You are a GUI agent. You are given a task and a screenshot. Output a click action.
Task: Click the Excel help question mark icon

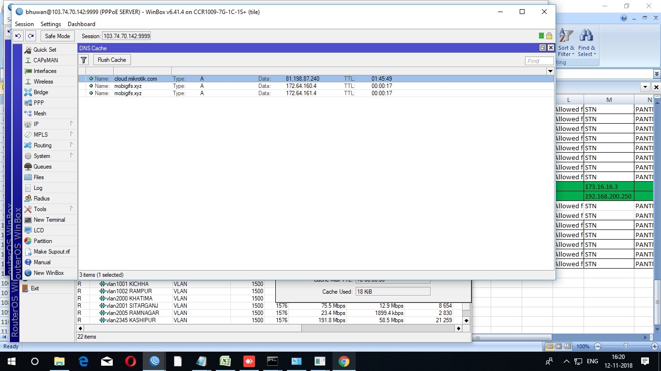click(624, 18)
